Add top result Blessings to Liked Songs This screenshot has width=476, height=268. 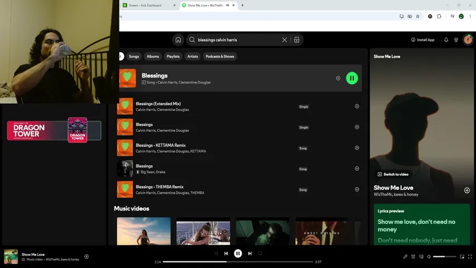click(x=338, y=78)
